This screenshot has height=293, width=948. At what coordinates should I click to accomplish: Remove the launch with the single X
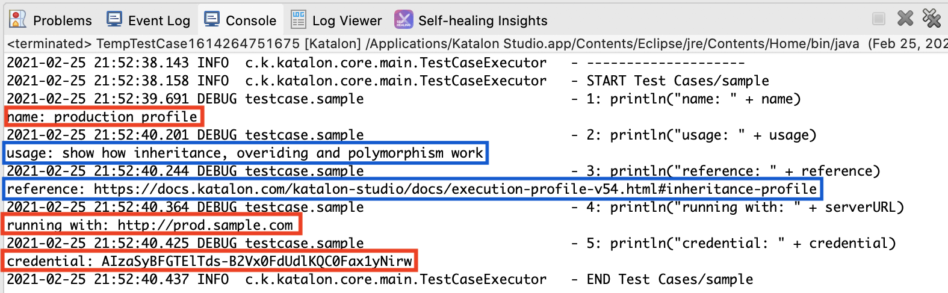pos(905,19)
